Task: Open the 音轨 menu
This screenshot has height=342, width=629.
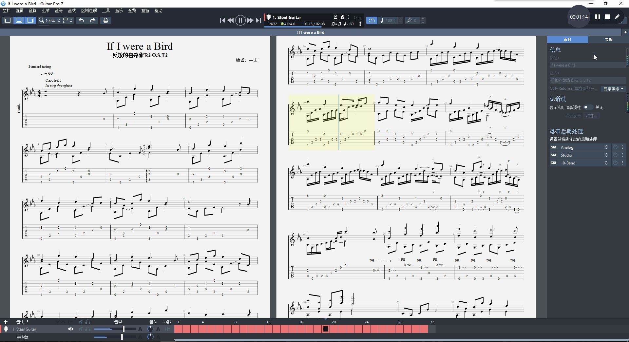Action: [32, 10]
